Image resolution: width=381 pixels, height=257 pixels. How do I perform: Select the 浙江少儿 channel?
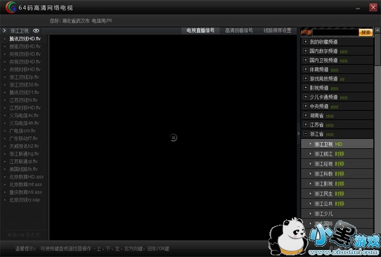[337, 214]
